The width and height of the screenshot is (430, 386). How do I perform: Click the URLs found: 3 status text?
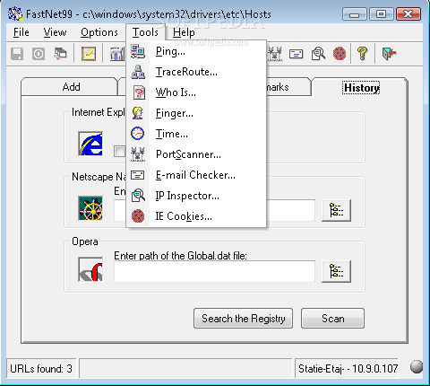coord(41,369)
